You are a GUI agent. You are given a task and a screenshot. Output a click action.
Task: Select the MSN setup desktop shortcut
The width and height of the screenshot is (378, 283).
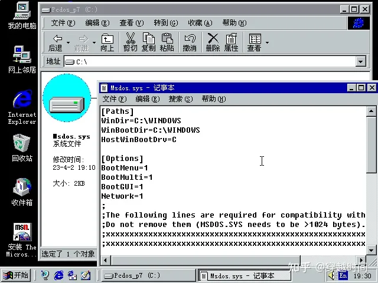pos(22,240)
